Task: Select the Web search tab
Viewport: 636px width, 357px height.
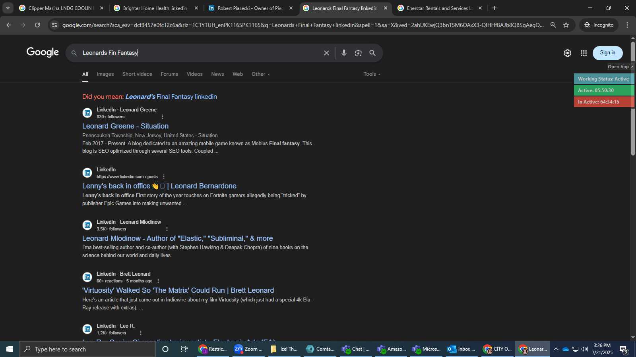Action: point(238,74)
